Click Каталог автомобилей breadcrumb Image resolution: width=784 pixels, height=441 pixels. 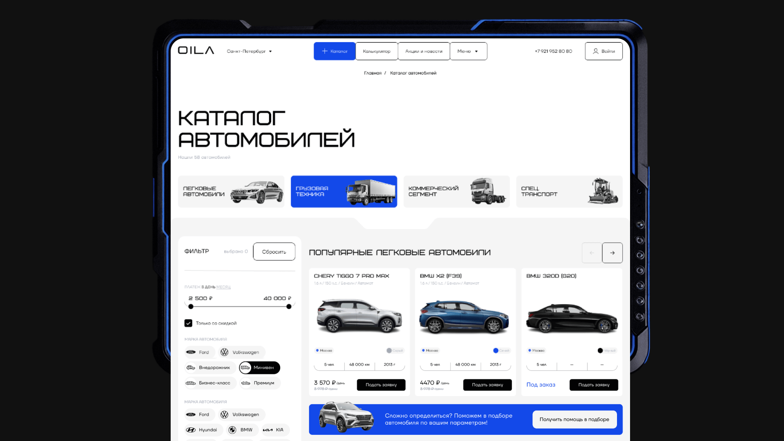(x=413, y=73)
